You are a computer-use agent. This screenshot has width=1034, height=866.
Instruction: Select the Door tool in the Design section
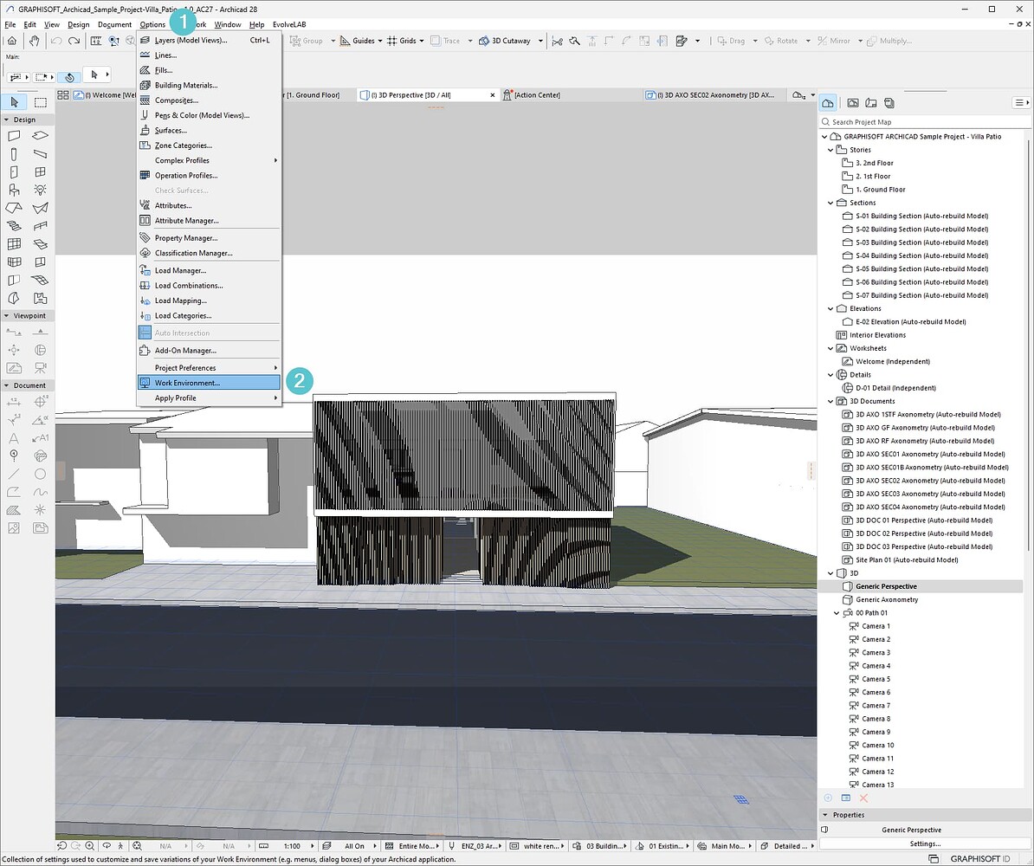pos(13,171)
